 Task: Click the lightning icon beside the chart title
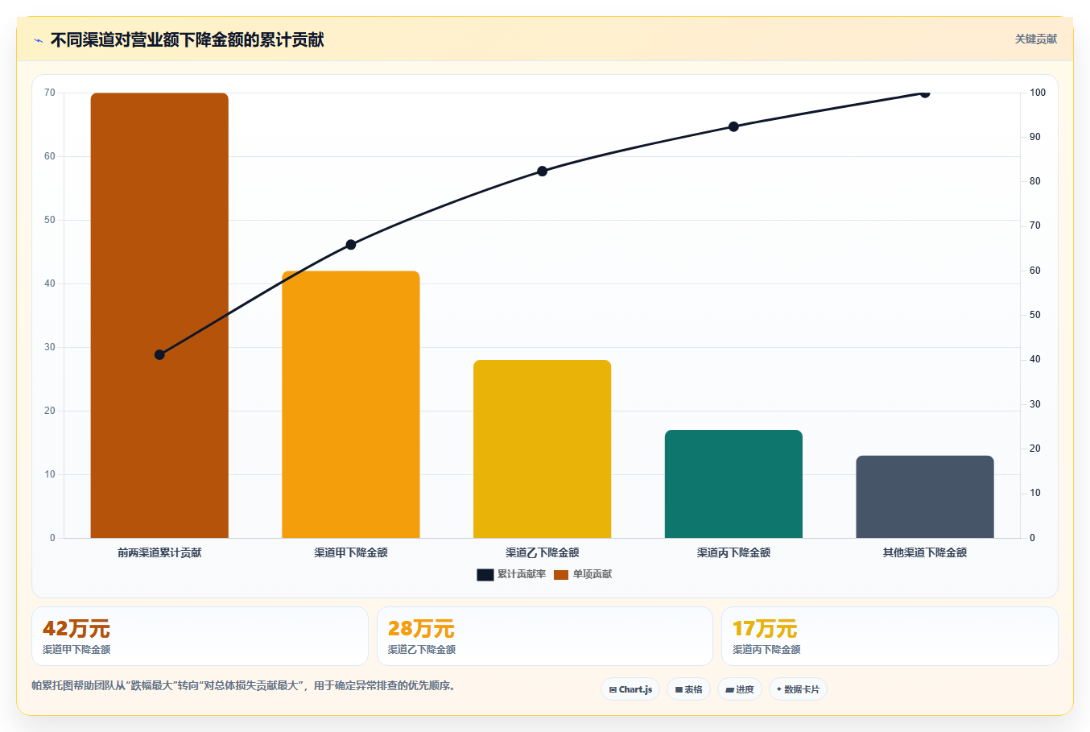[x=38, y=40]
